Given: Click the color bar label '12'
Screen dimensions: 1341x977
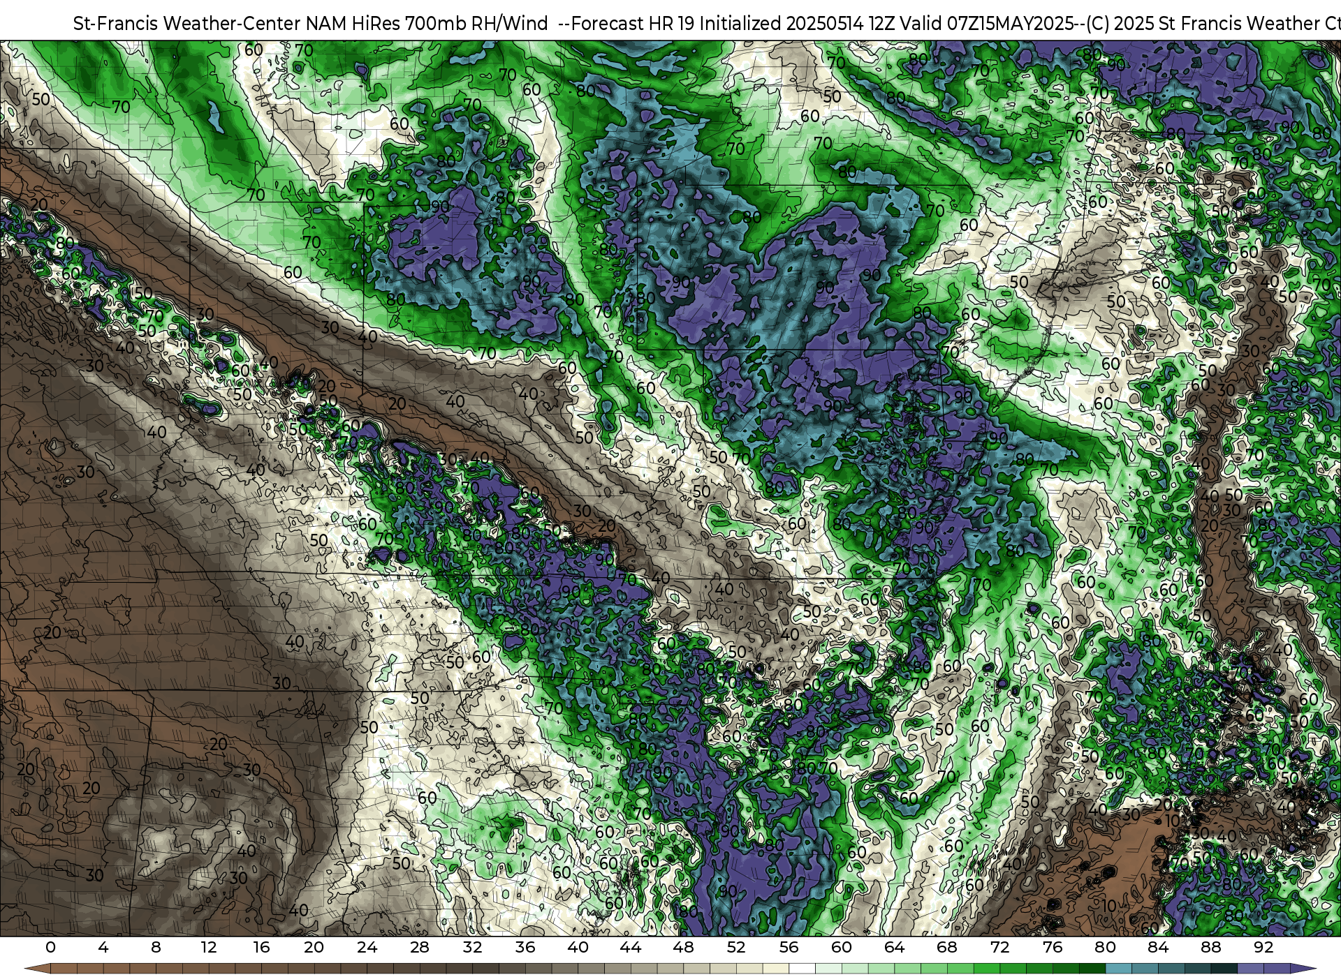Looking at the screenshot, I should pyautogui.click(x=208, y=947).
